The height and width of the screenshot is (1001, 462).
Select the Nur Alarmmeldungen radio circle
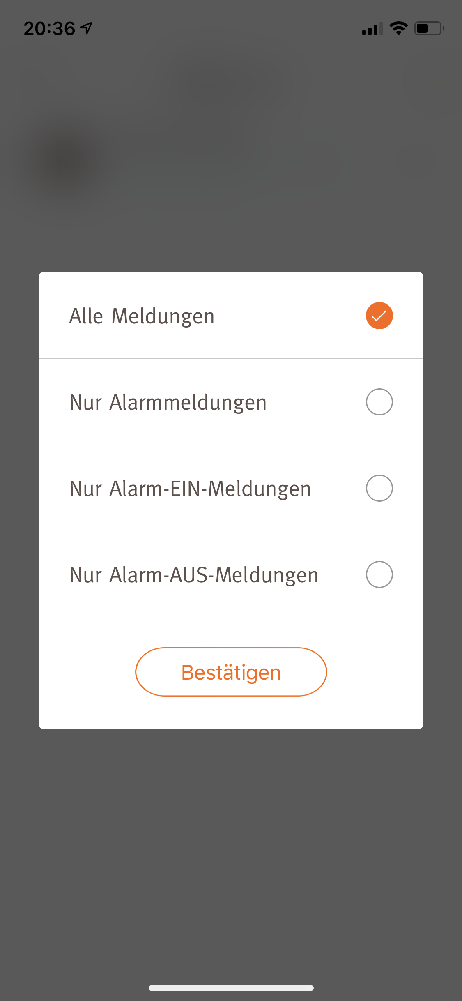[x=379, y=402]
